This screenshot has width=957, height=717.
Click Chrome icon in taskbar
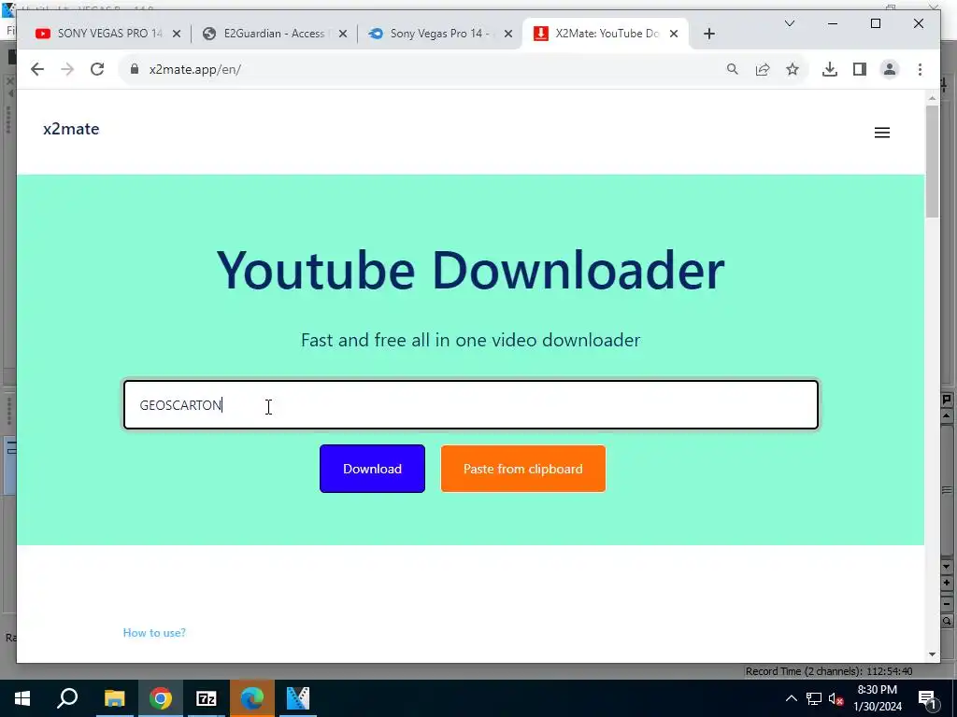161,698
